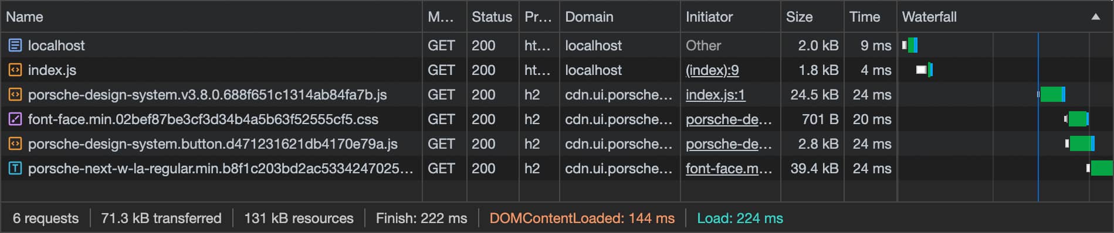This screenshot has width=1114, height=233.
Task: Sort by the Protocol column header
Action: pos(539,17)
